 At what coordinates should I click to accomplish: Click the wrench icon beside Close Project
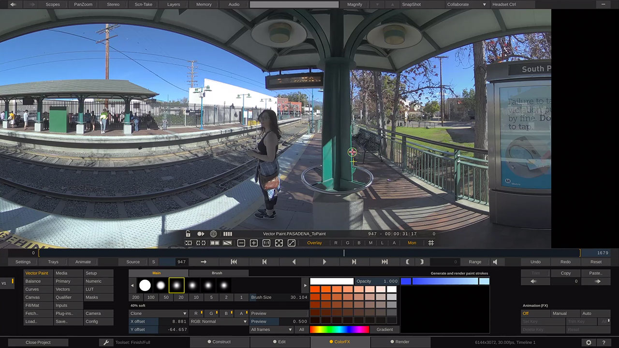(x=106, y=342)
